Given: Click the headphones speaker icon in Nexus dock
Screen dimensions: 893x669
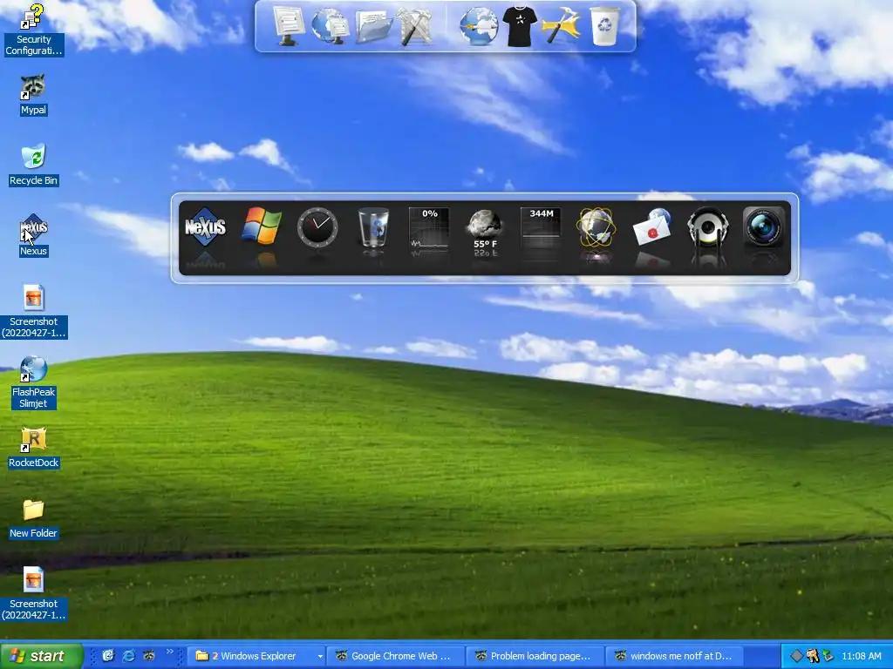Looking at the screenshot, I should (708, 227).
